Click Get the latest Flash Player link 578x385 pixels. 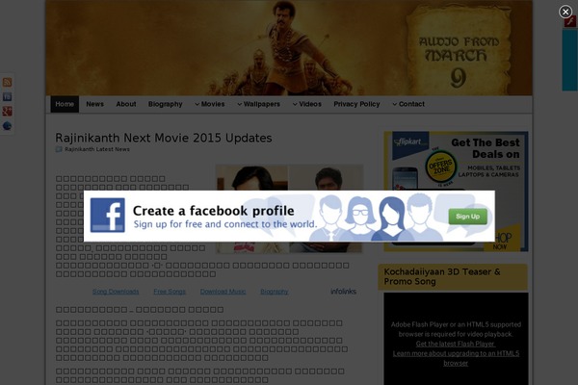pyautogui.click(x=456, y=344)
